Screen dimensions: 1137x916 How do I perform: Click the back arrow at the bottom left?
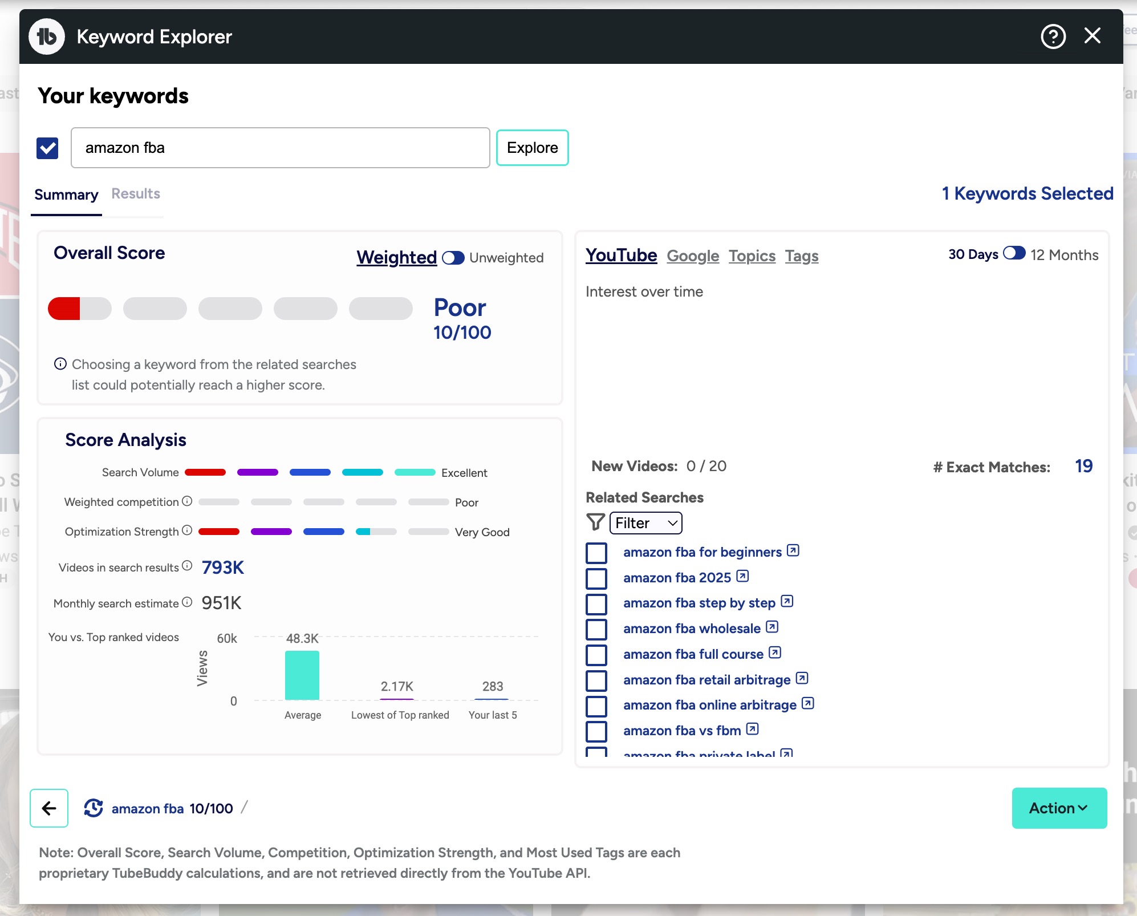tap(49, 808)
